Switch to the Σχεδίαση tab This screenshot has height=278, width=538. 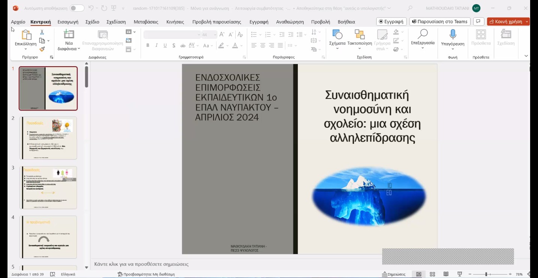[116, 22]
